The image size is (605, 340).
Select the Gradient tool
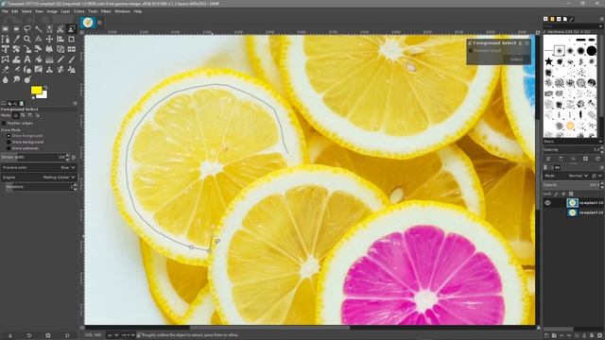pyautogui.click(x=49, y=59)
